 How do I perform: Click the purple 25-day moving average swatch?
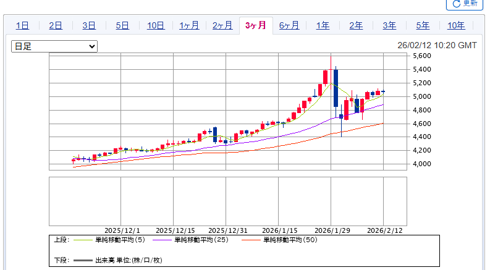[x=162, y=240]
